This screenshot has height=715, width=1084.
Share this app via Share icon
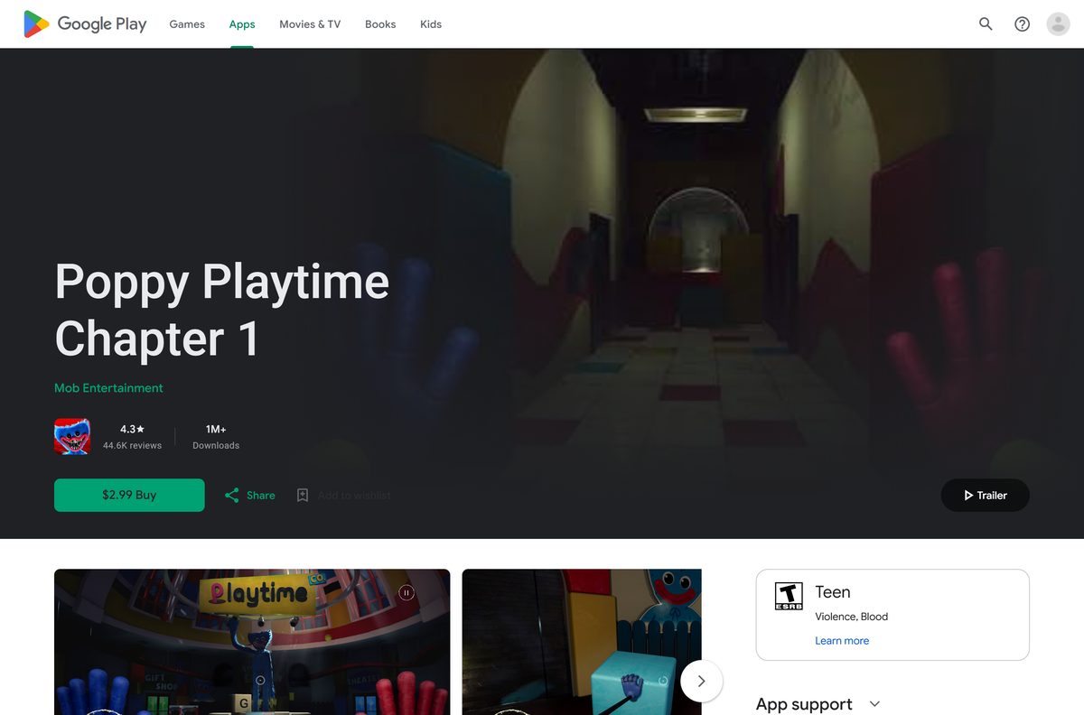tap(250, 495)
